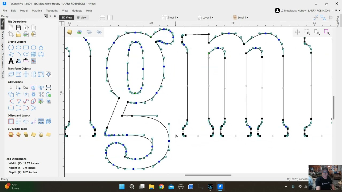Screen dimensions: 342x192
Task: Click the 'Width (X): 11.75 inches' text
Action: coord(24,163)
